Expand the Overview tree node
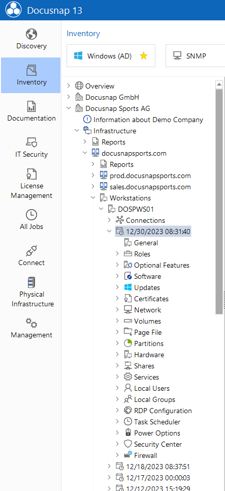Viewport: 225px width, 491px height. pos(69,86)
